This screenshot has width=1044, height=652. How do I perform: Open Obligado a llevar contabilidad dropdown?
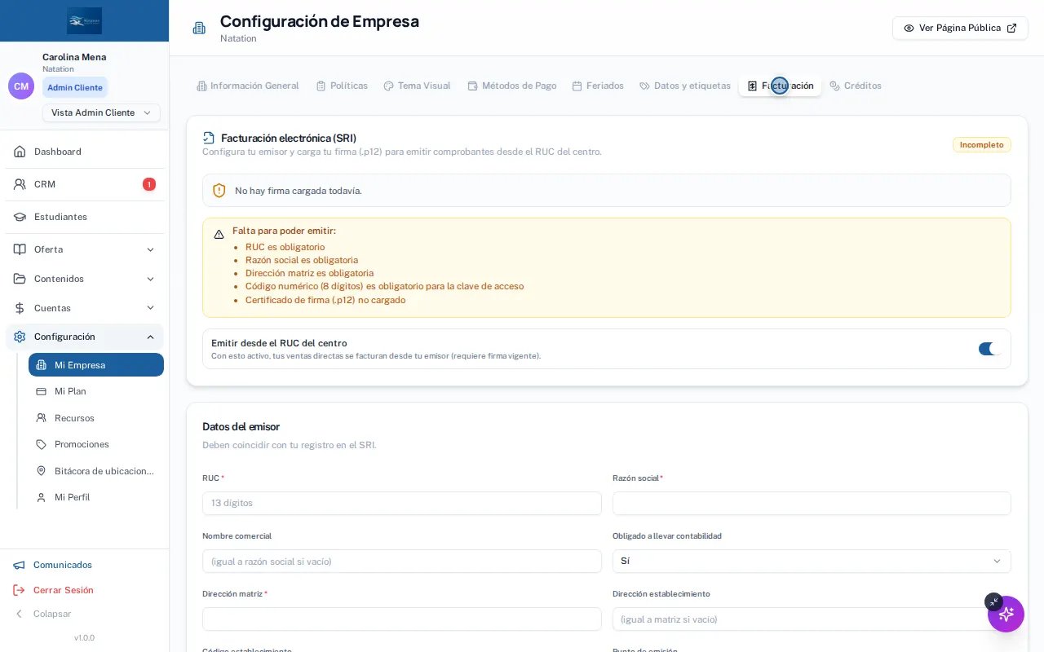(812, 561)
